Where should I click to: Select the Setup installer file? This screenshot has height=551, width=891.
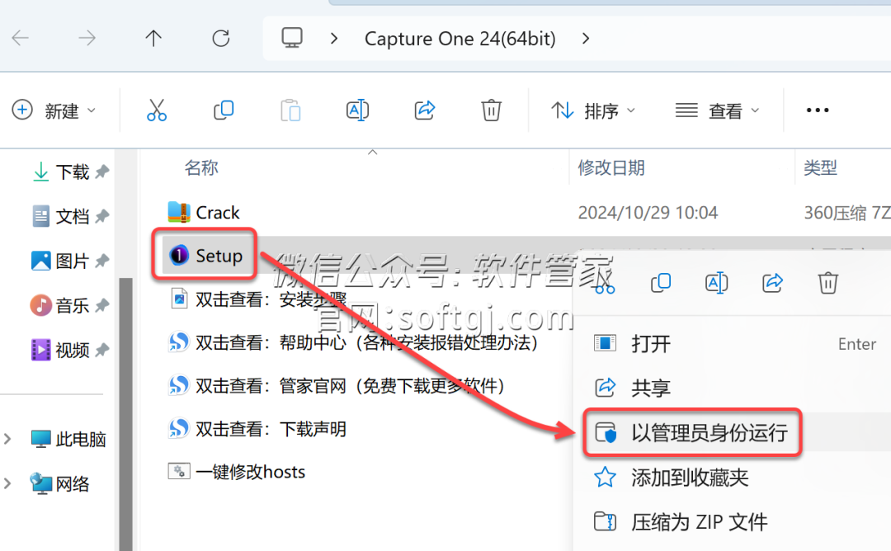click(x=219, y=257)
